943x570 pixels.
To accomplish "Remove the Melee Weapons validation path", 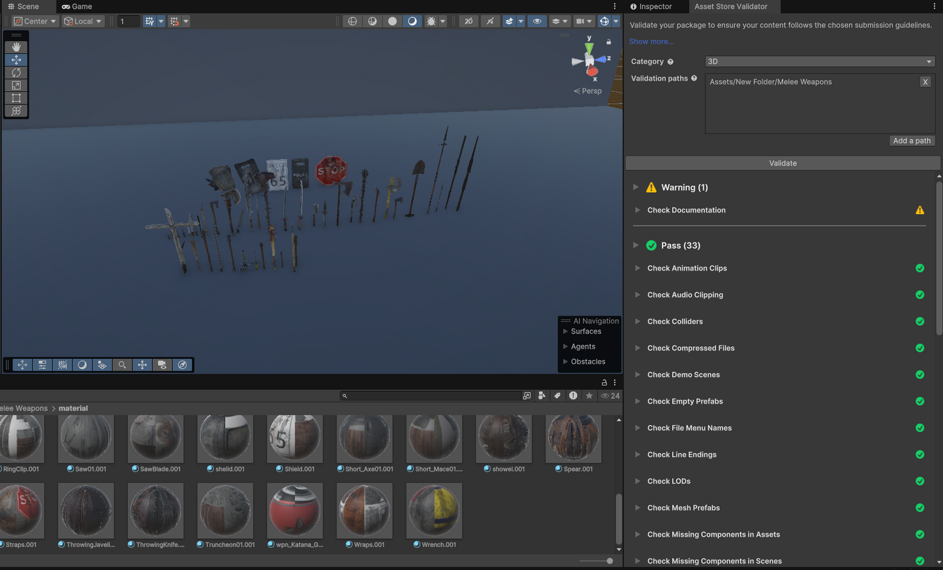I will click(925, 82).
